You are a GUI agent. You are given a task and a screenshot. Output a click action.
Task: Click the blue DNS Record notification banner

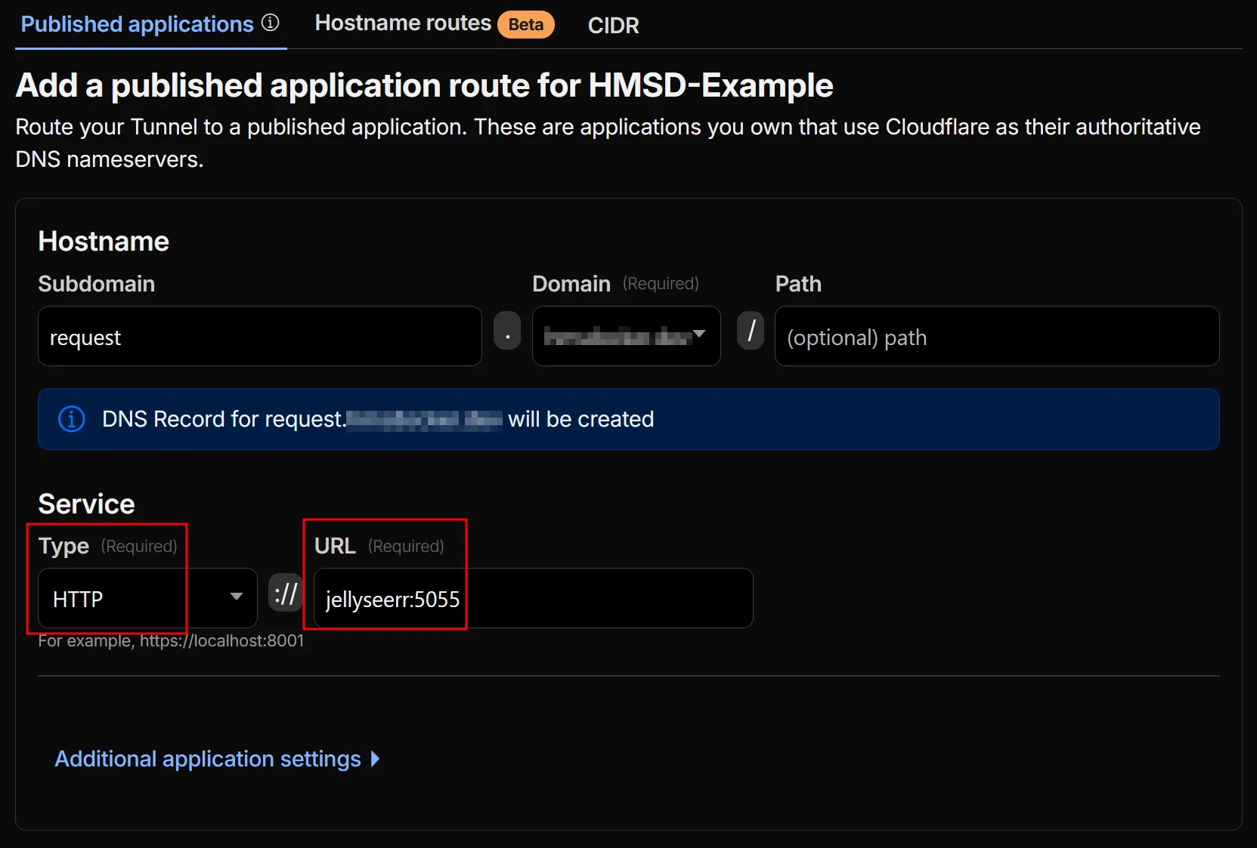[630, 419]
